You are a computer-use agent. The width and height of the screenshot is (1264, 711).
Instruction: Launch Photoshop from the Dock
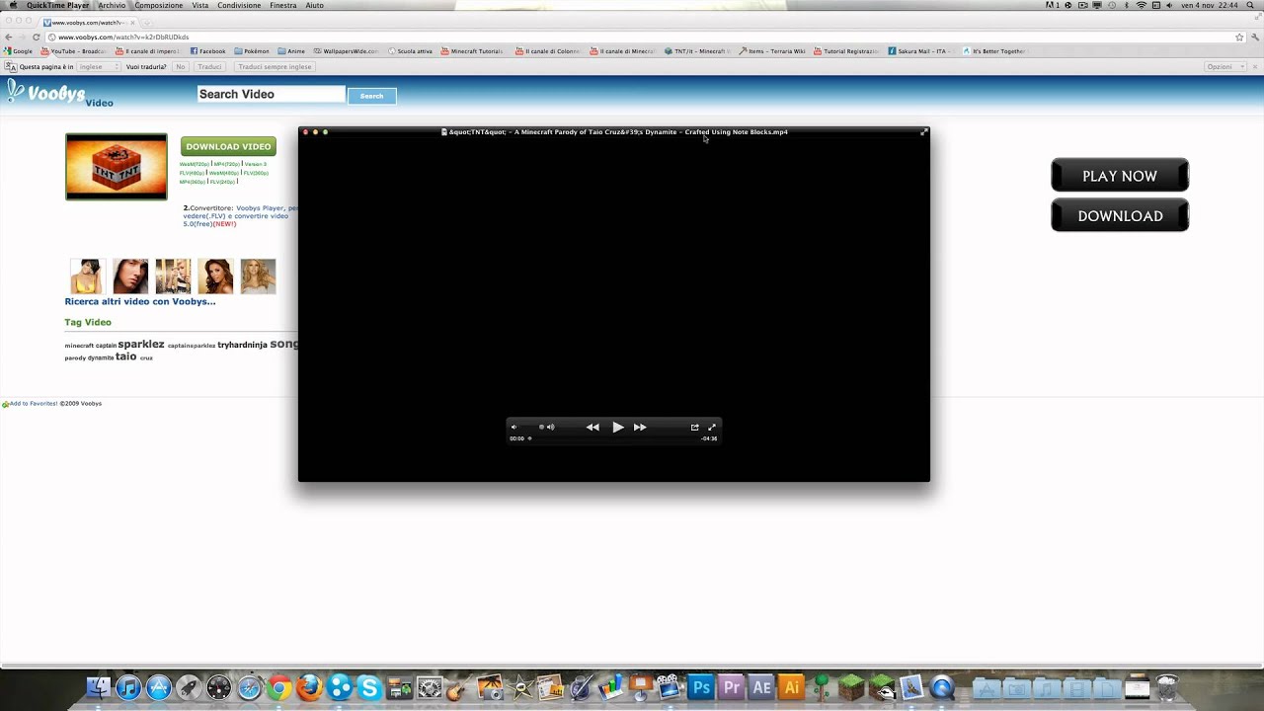point(701,687)
